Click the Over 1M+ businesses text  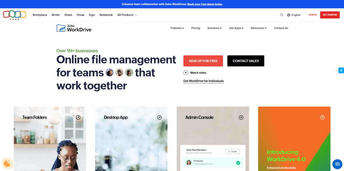pyautogui.click(x=77, y=51)
